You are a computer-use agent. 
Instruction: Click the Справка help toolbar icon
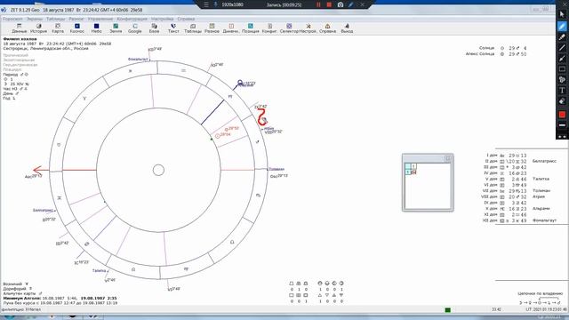327,28
